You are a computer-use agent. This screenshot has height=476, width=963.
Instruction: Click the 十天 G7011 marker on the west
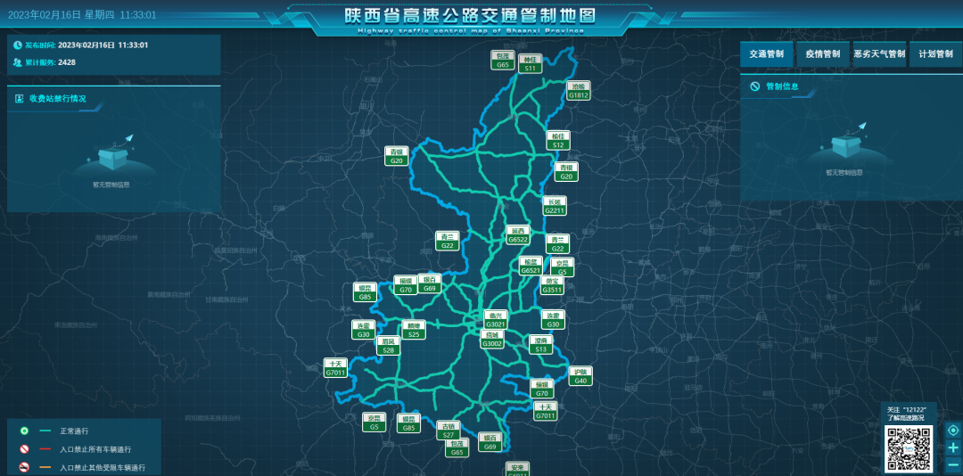point(335,368)
